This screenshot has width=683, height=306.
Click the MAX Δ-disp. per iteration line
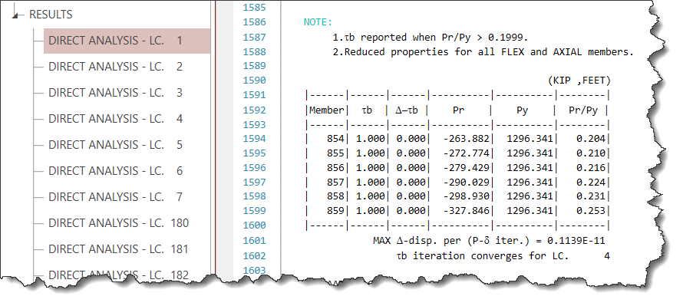click(489, 240)
